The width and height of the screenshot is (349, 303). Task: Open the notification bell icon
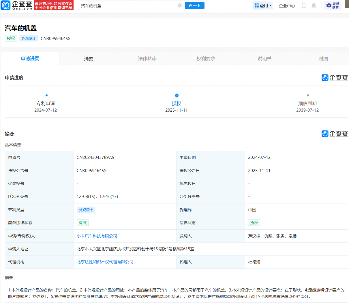tap(314, 5)
